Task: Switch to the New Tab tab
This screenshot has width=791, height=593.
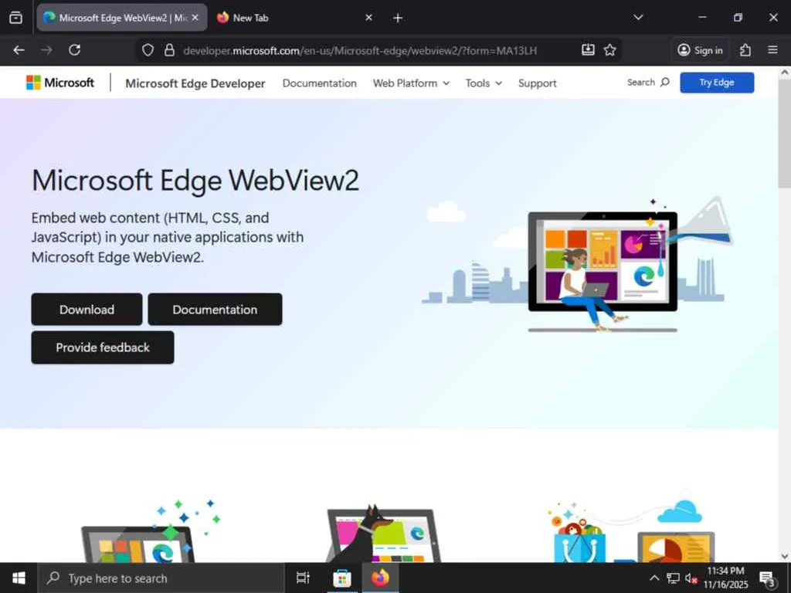Action: click(295, 18)
